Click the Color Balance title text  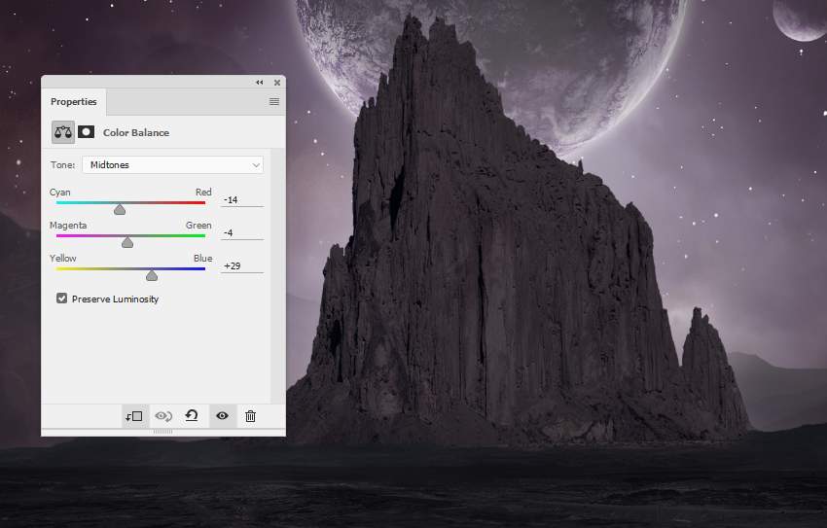click(x=136, y=133)
